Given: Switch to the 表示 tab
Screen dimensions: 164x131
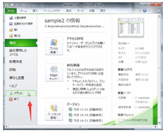Looking at the screenshot, I should click(x=103, y=11).
